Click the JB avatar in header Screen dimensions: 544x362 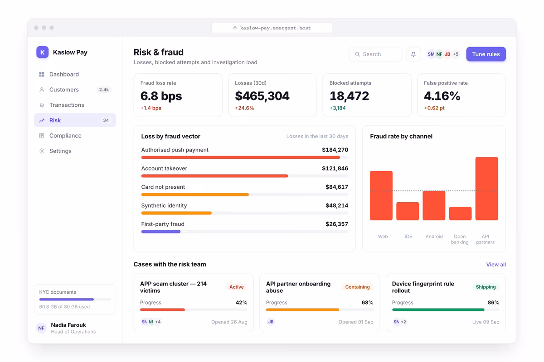tap(447, 54)
